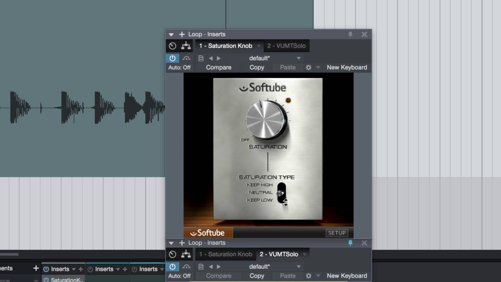Viewport: 501px width, 282px height.
Task: Click the SETUP button on the Softube plugin
Action: (337, 233)
